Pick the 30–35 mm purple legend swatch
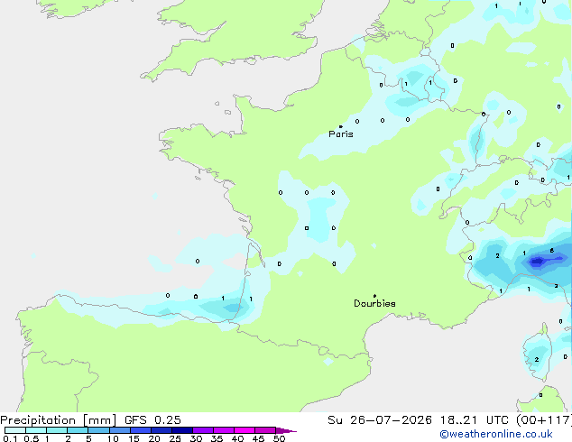Screen dimensions: 572x442 click(x=202, y=430)
